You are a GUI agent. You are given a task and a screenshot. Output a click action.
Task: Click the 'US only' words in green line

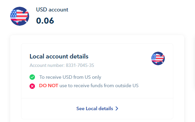point(93,77)
